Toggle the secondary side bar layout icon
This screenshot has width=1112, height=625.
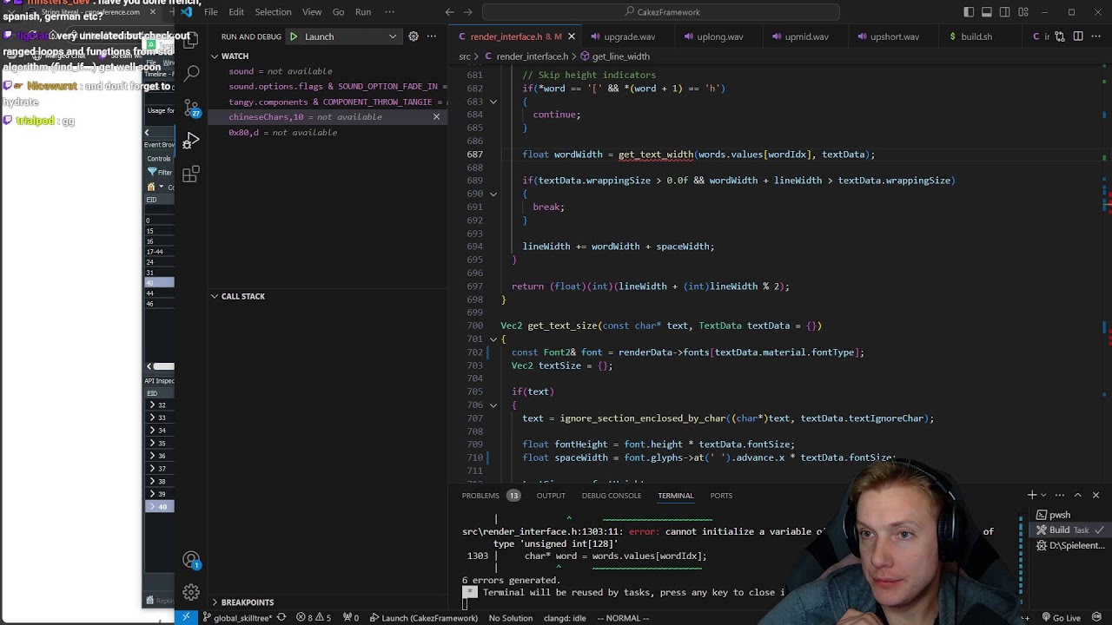click(1005, 12)
